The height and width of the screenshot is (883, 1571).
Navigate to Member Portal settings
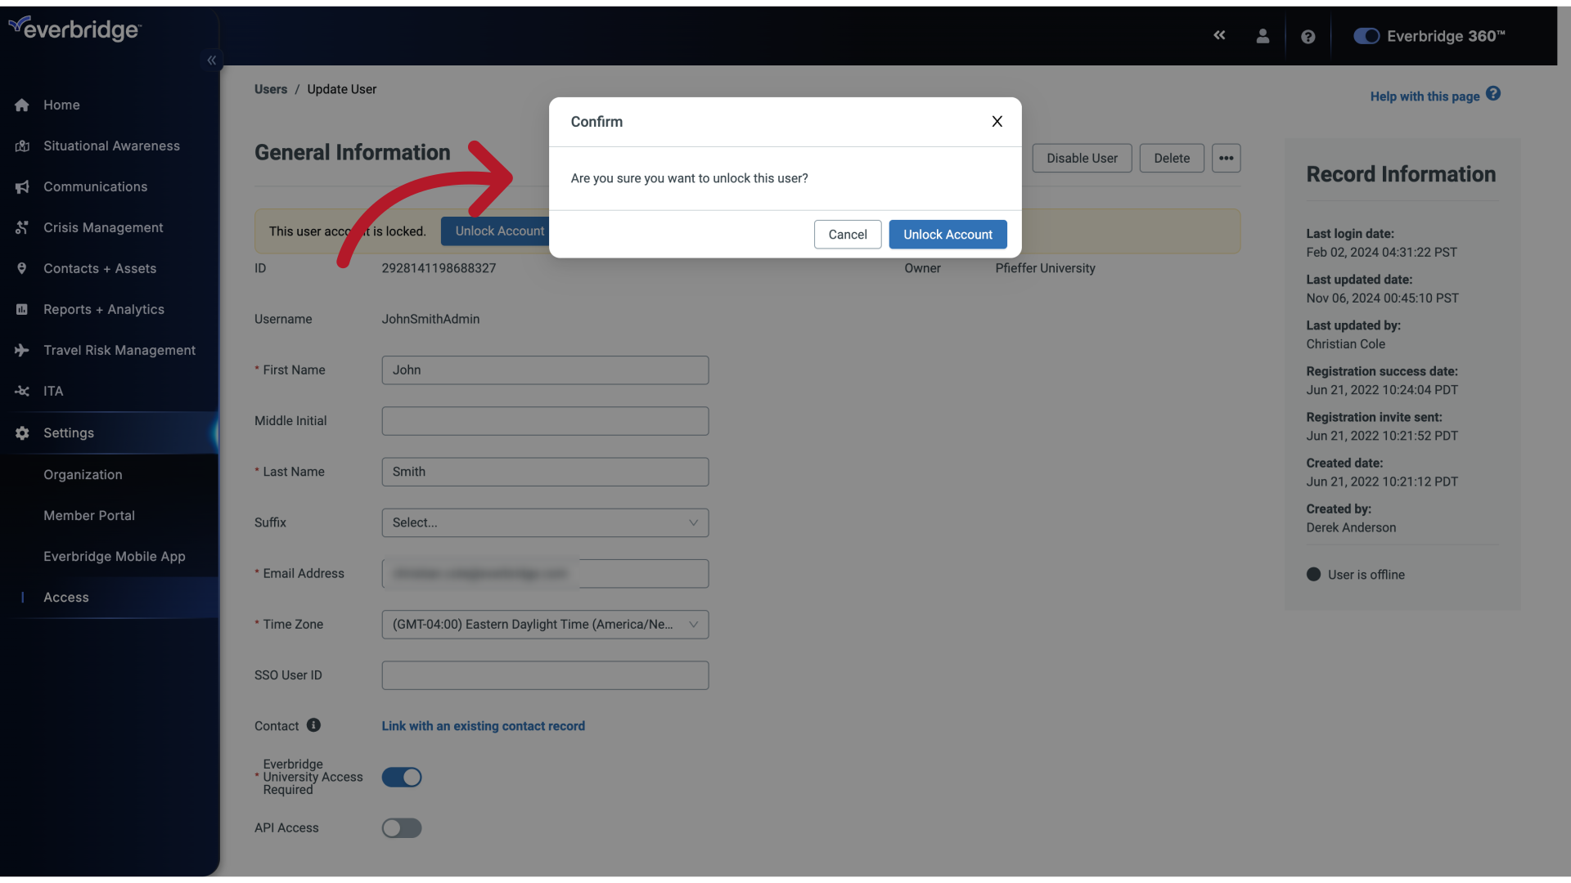(88, 515)
